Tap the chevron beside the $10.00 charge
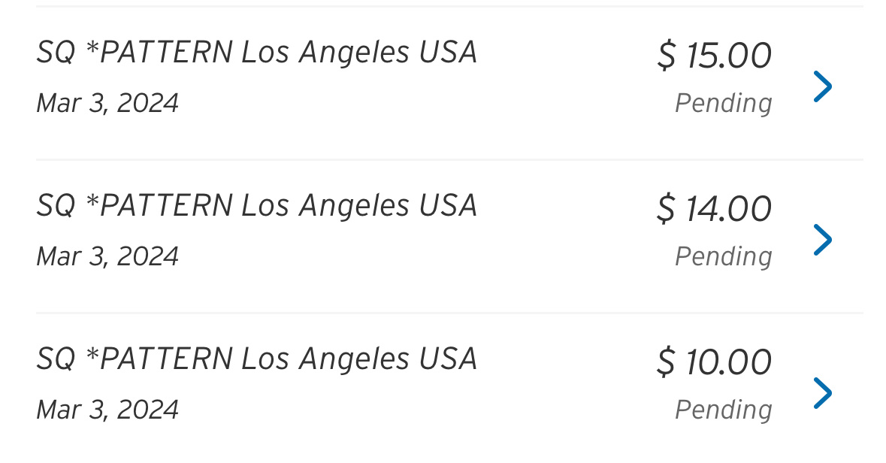The image size is (886, 463). pyautogui.click(x=823, y=393)
